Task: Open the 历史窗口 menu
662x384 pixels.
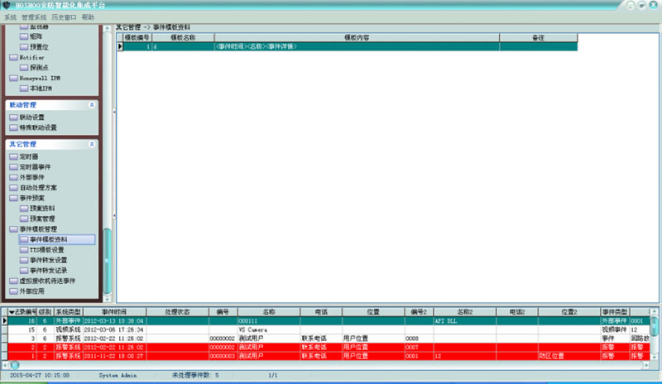Action: coord(65,17)
